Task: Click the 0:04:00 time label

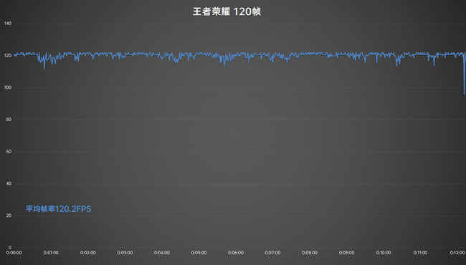Action: 162,253
